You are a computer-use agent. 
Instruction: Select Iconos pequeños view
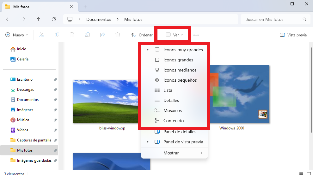174,80
